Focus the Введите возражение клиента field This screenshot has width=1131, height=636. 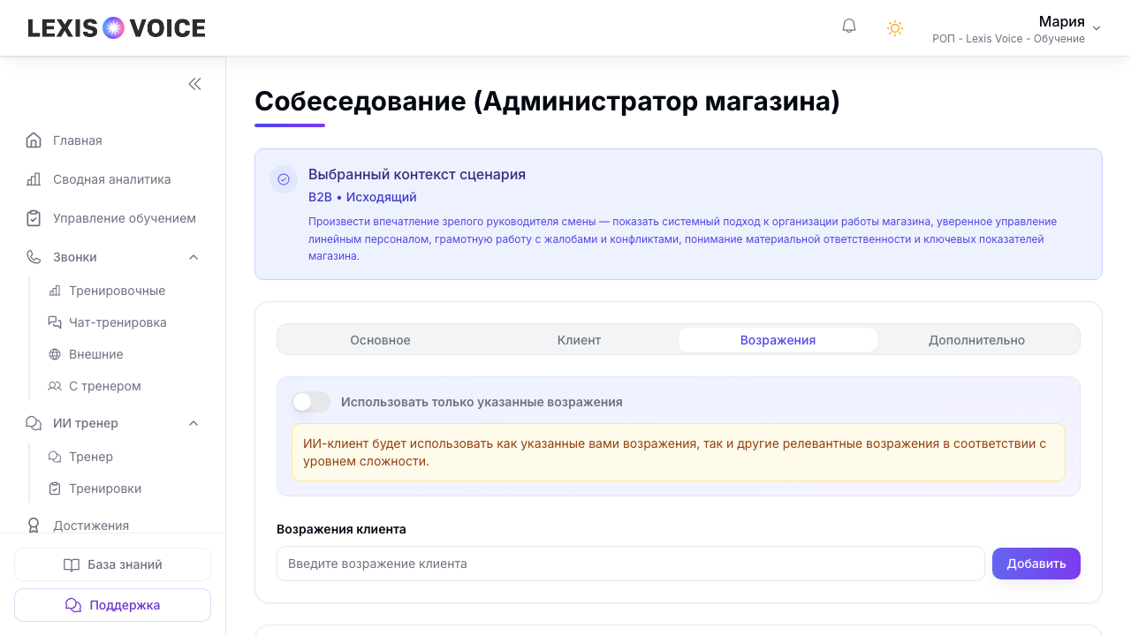(631, 564)
